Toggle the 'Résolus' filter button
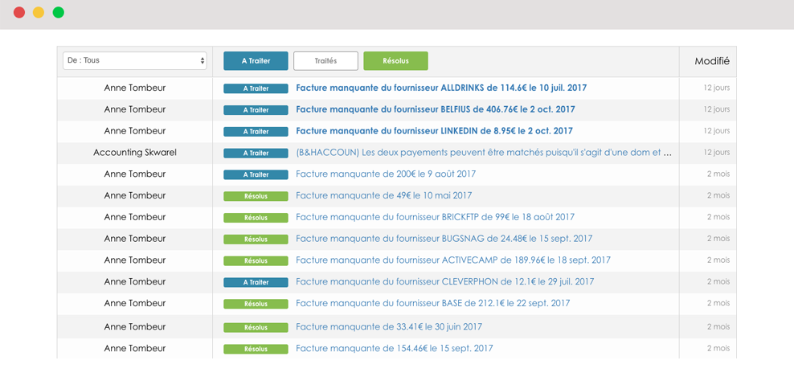Image resolution: width=794 pixels, height=389 pixels. coord(395,61)
